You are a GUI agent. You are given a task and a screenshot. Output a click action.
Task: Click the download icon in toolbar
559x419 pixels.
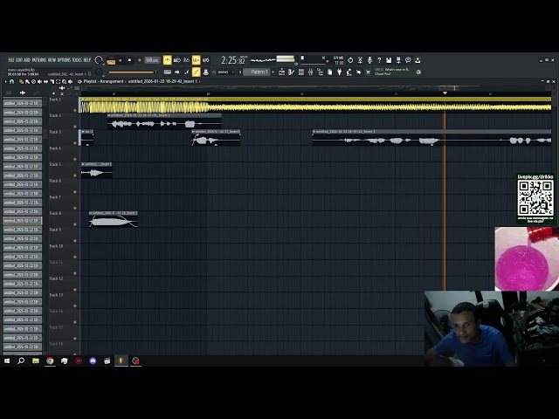pos(418,60)
